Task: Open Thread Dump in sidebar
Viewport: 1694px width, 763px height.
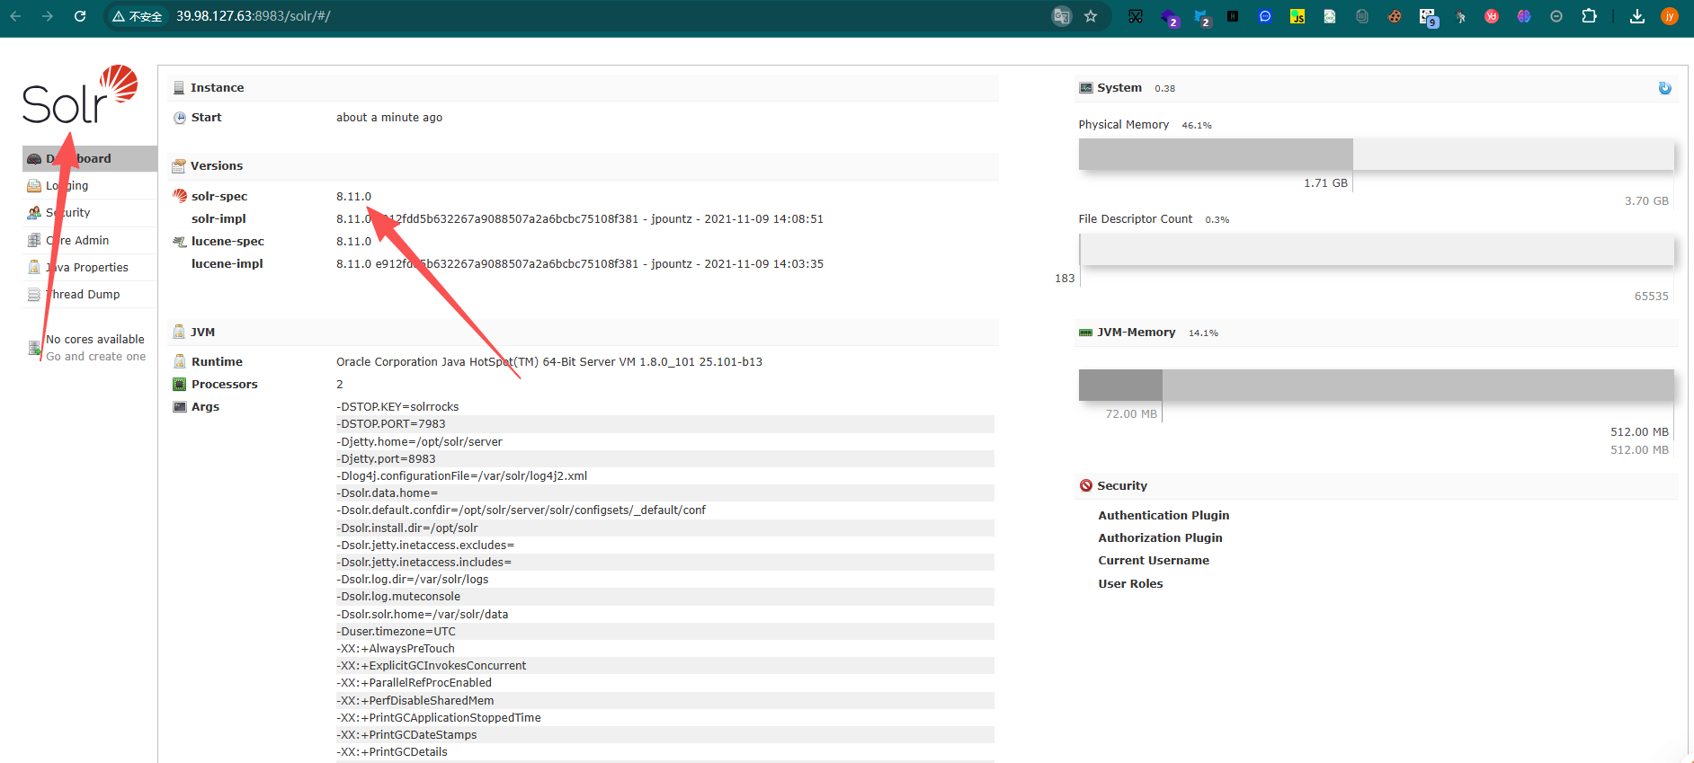Action: (x=83, y=295)
